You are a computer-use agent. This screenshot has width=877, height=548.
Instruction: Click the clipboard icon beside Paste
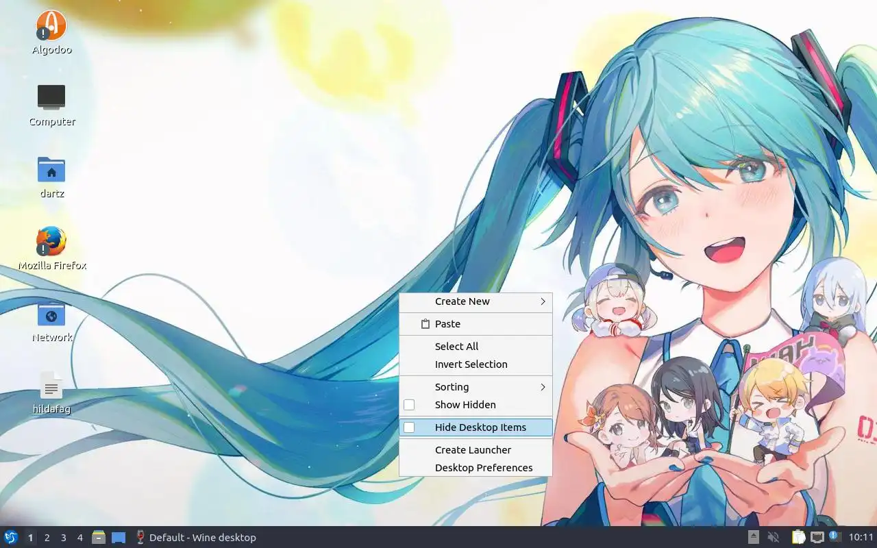425,324
